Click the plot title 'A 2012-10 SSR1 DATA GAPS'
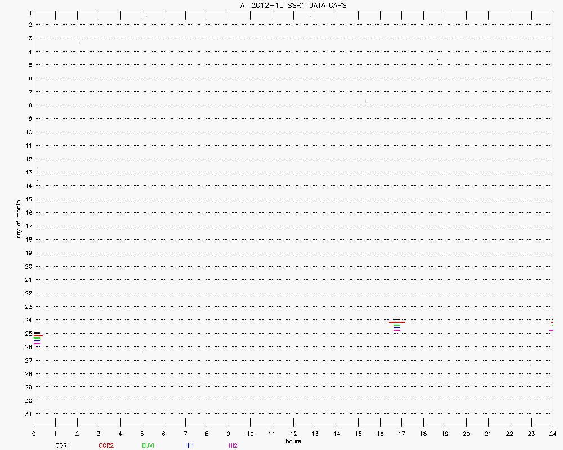563x450 pixels. (293, 5)
